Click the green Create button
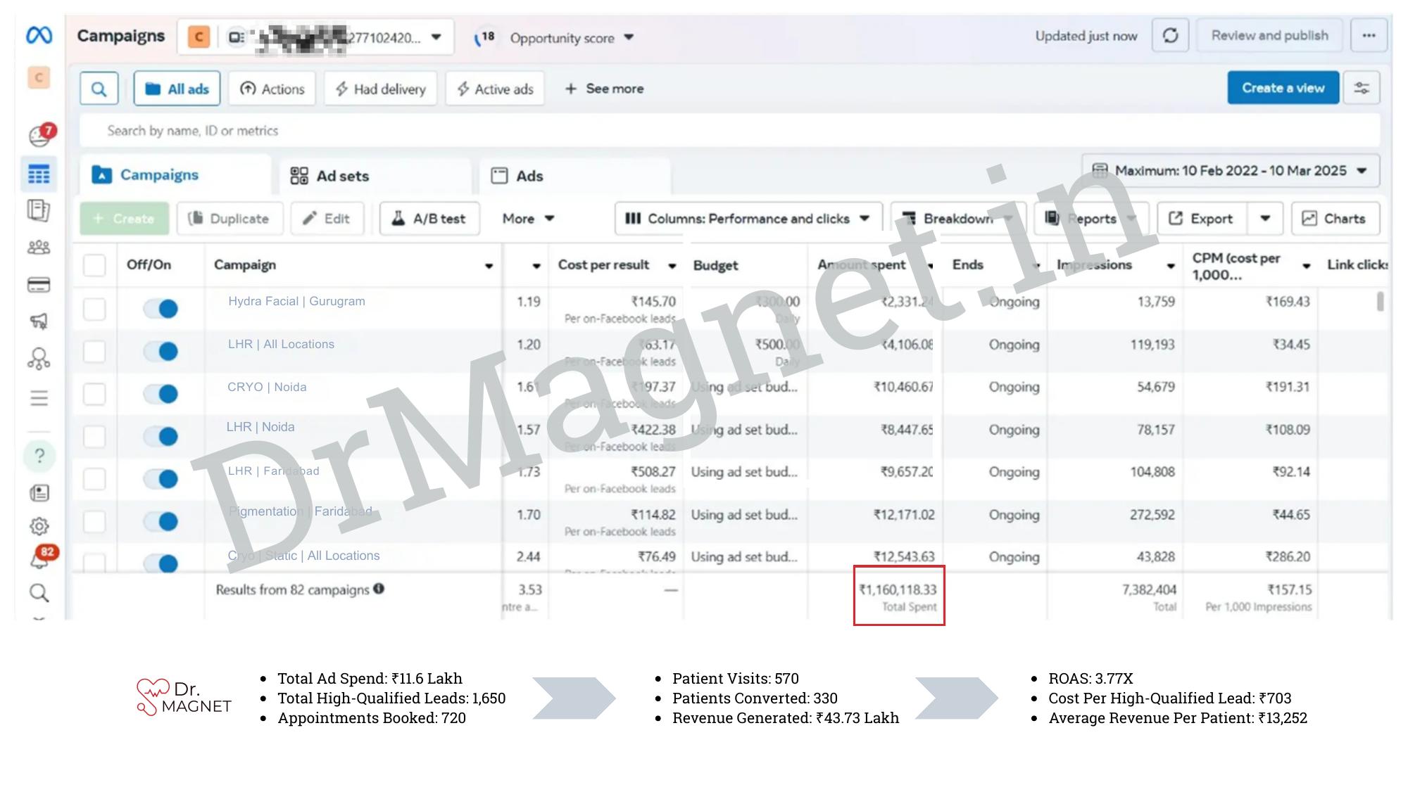This screenshot has height=792, width=1408. pos(125,219)
